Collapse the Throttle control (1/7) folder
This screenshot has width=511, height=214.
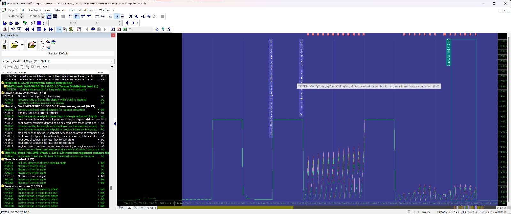click(x=3, y=159)
